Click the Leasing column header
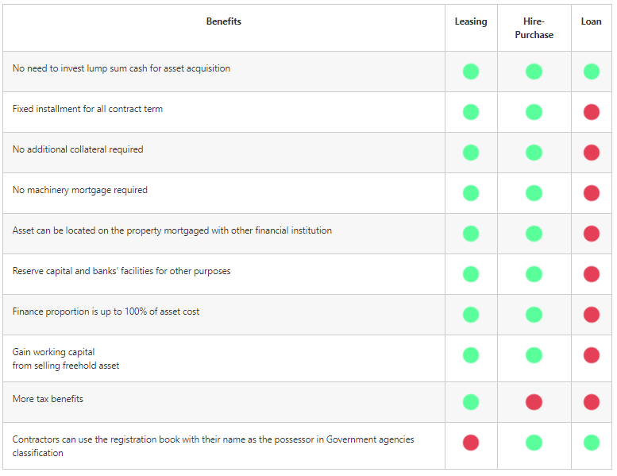This screenshot has width=617, height=476. click(471, 21)
